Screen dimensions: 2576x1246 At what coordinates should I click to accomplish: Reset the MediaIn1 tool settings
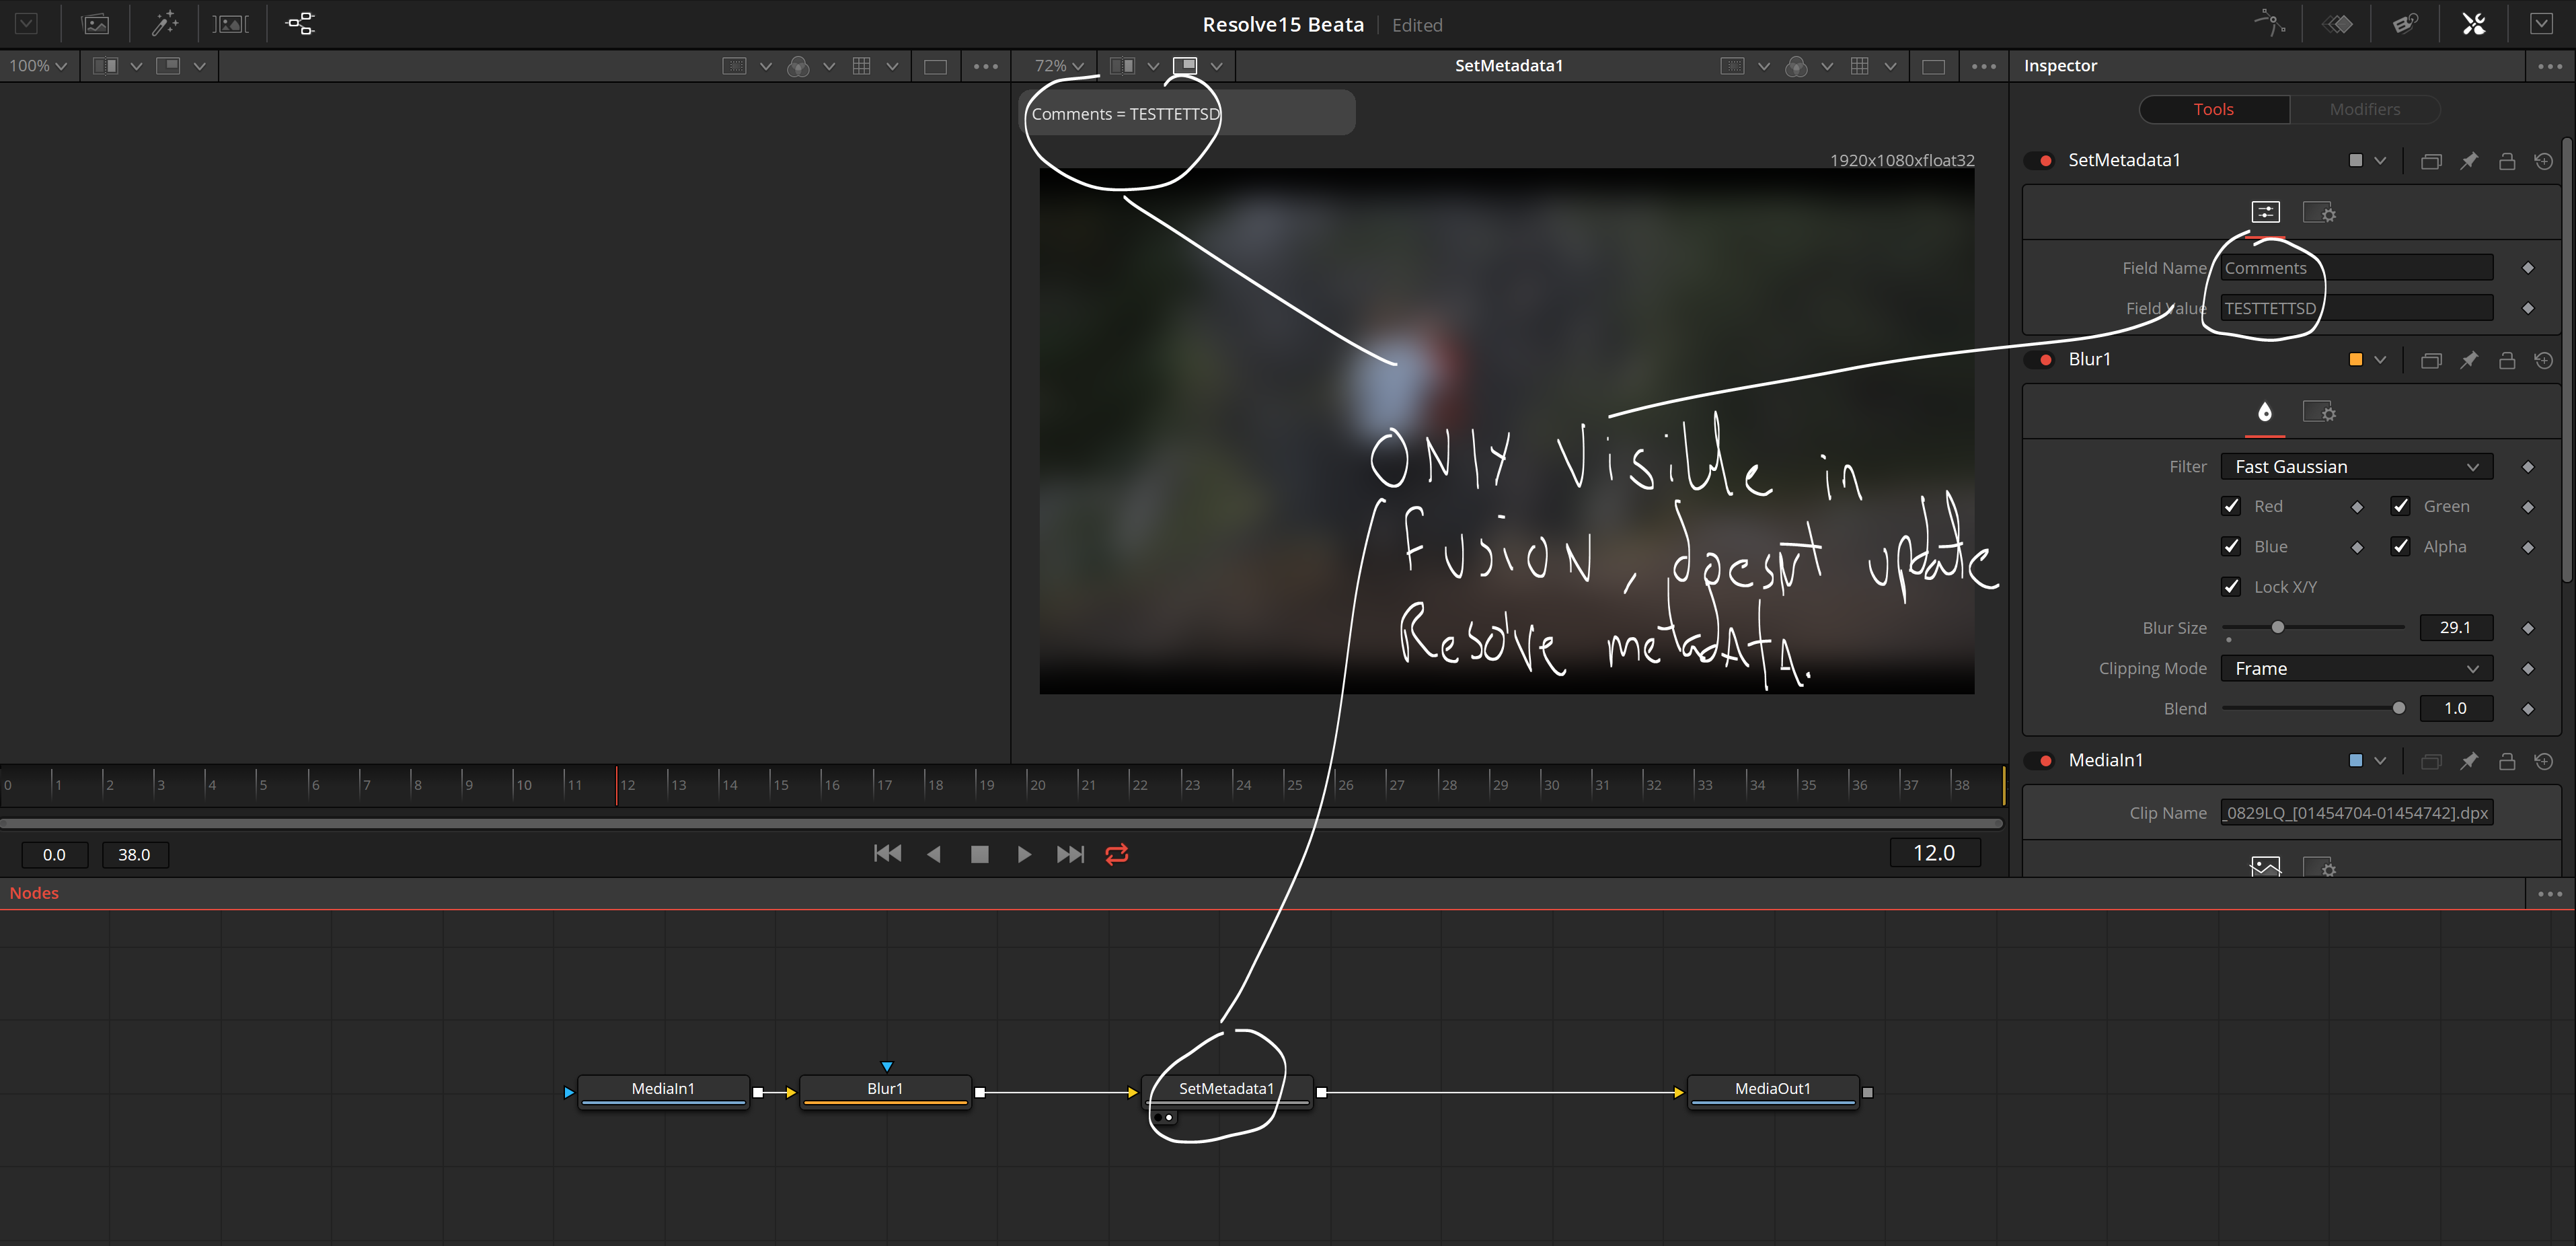[2544, 761]
